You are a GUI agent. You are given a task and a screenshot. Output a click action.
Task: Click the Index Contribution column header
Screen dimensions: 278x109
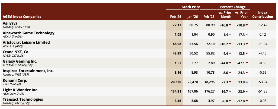click(x=263, y=15)
